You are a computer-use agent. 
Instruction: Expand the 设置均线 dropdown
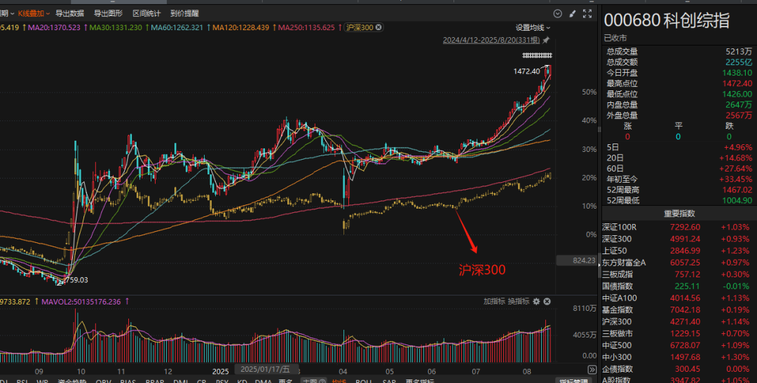point(533,27)
